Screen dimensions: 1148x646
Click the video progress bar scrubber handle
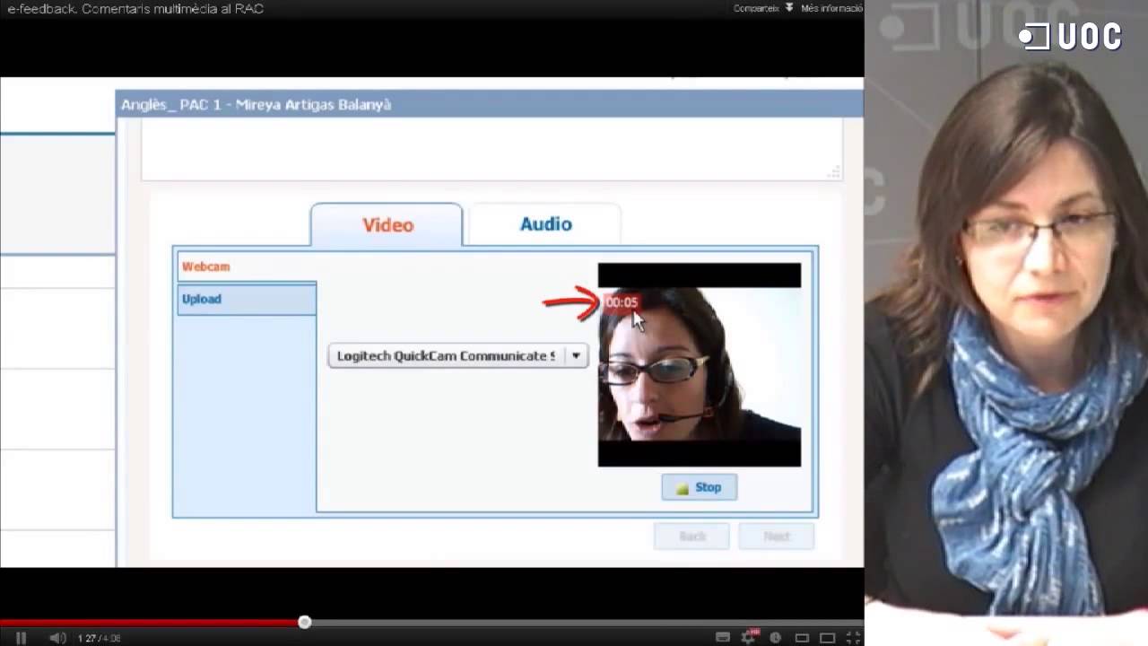305,622
